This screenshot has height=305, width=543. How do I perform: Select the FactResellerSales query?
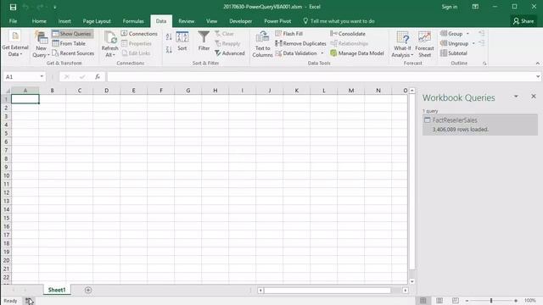(x=480, y=125)
